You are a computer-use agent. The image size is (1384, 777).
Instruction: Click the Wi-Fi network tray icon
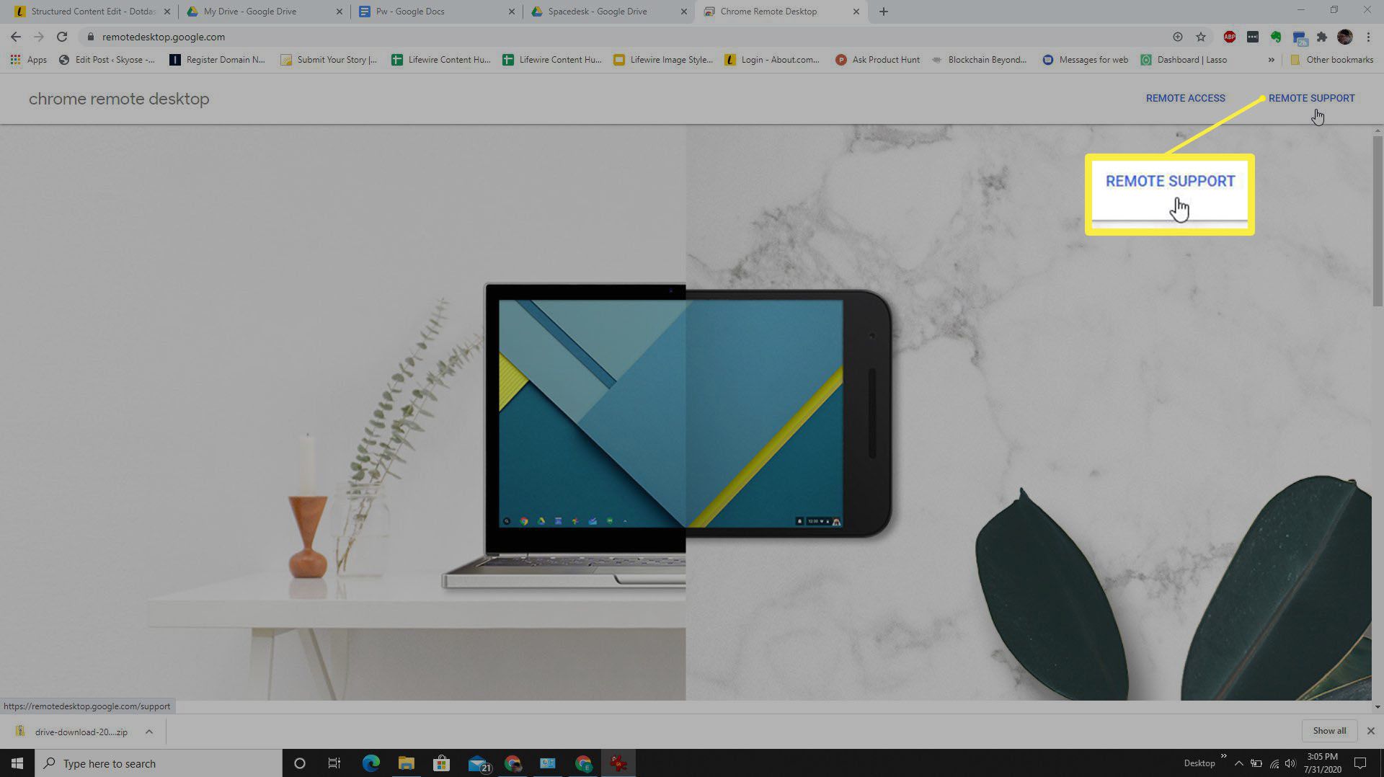[1274, 763]
